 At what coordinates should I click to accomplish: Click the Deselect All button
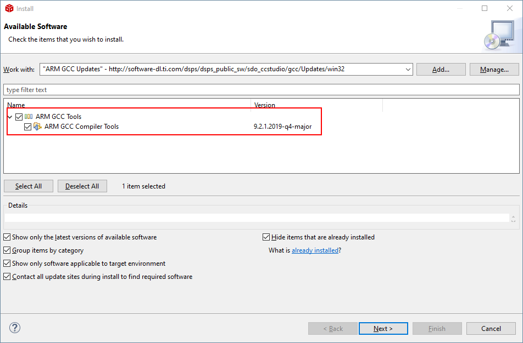tap(82, 186)
